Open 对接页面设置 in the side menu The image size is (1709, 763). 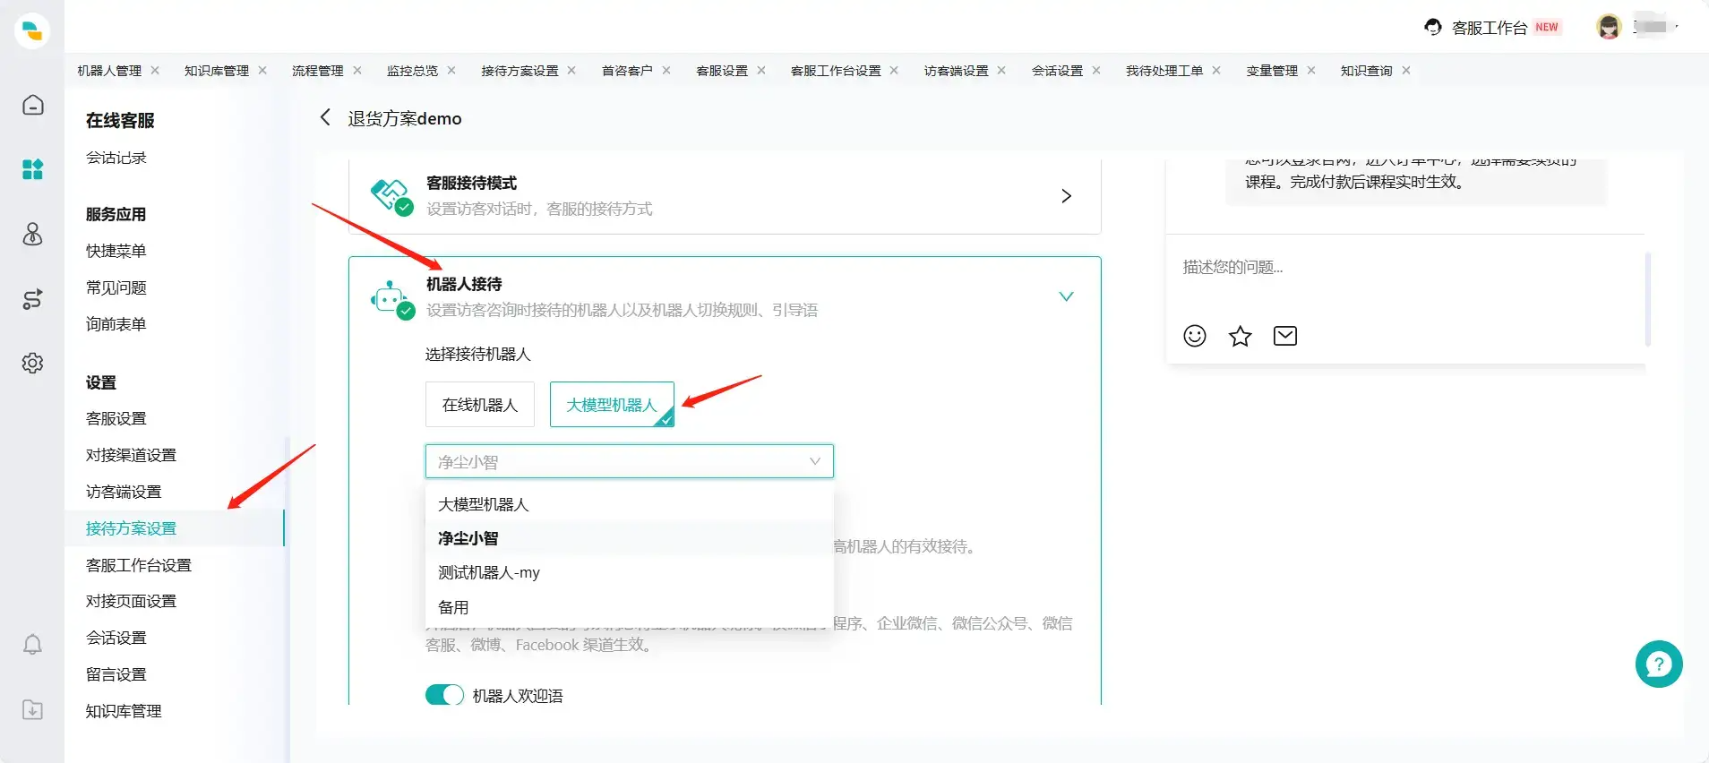(x=132, y=601)
